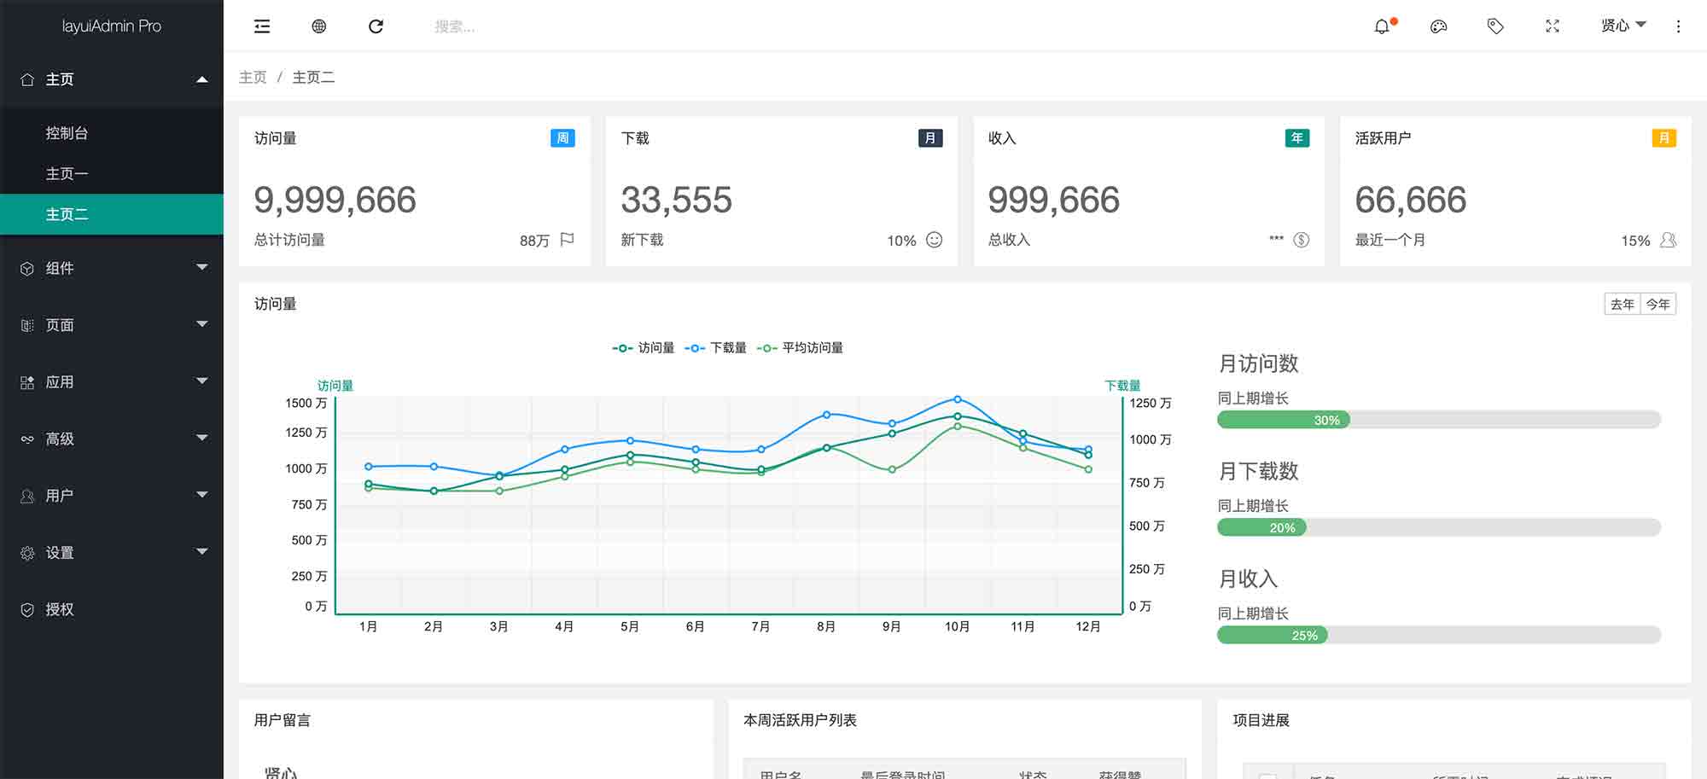Click the 授权 shield menu item
Image resolution: width=1707 pixels, height=779 pixels.
pyautogui.click(x=112, y=609)
